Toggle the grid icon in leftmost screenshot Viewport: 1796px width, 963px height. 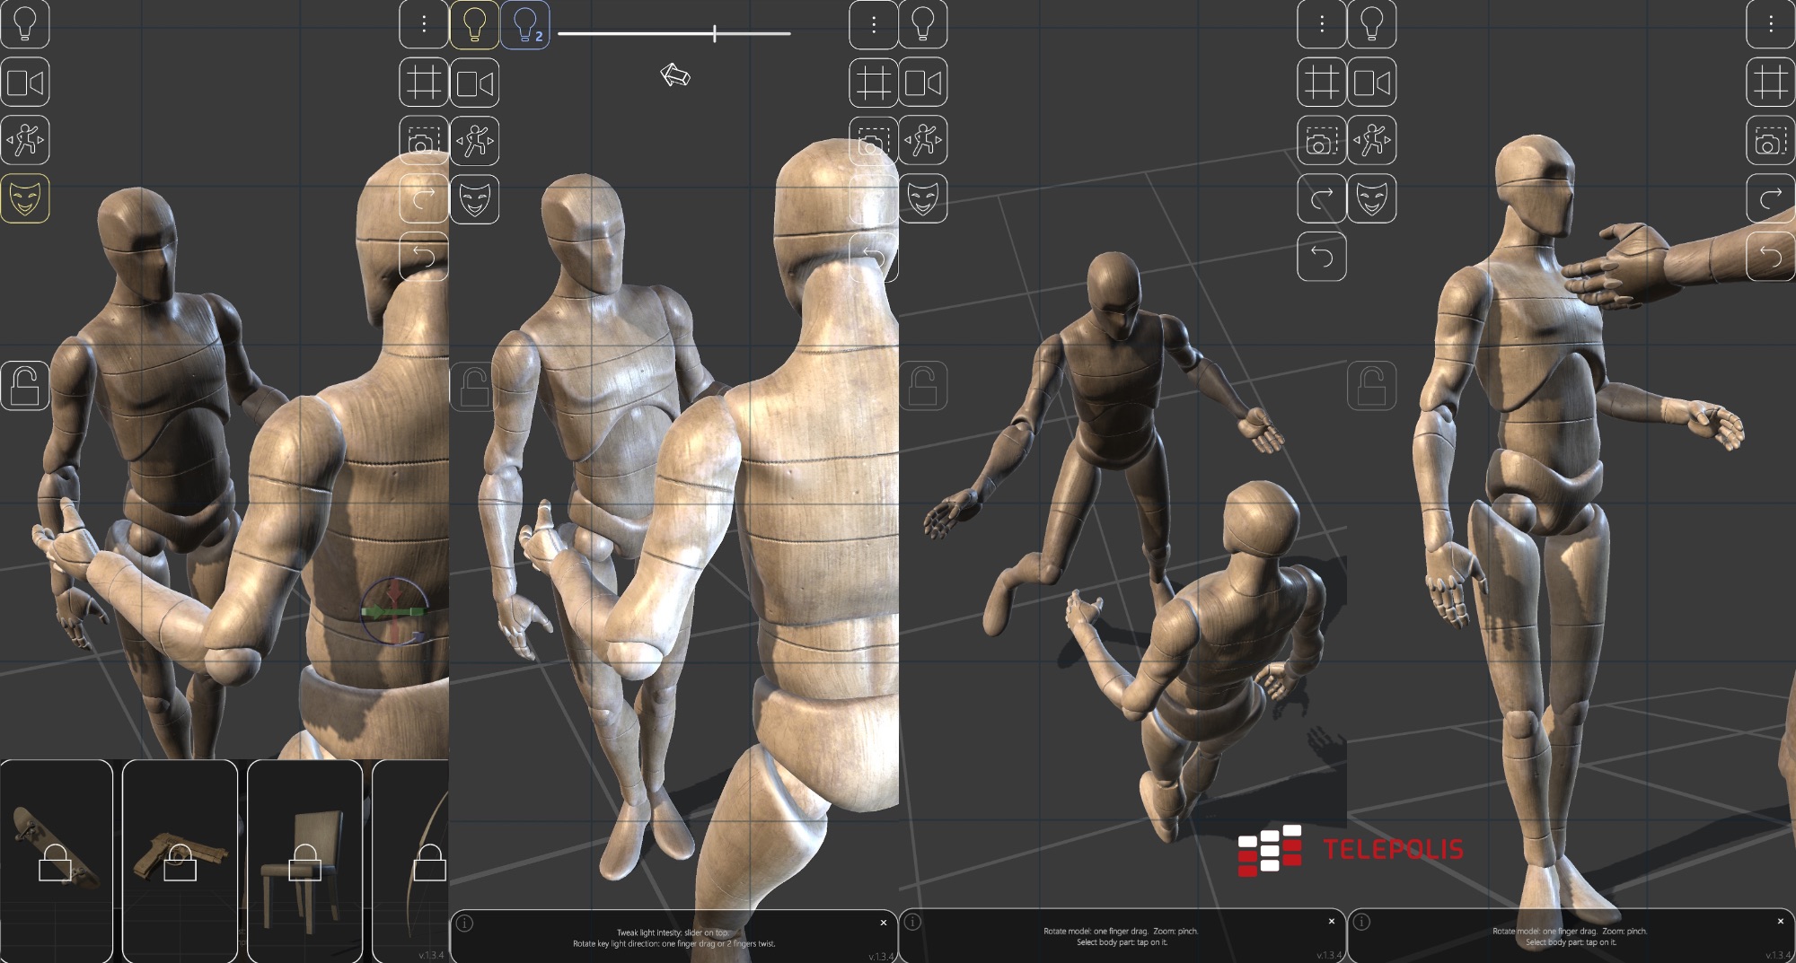pos(424,83)
